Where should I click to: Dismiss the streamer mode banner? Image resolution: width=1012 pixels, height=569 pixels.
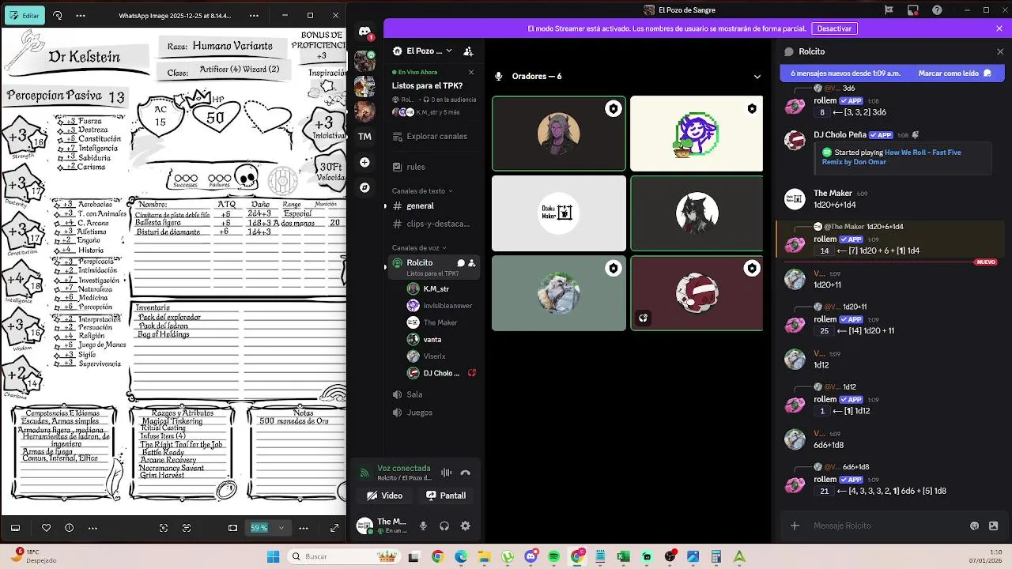[x=1000, y=28]
